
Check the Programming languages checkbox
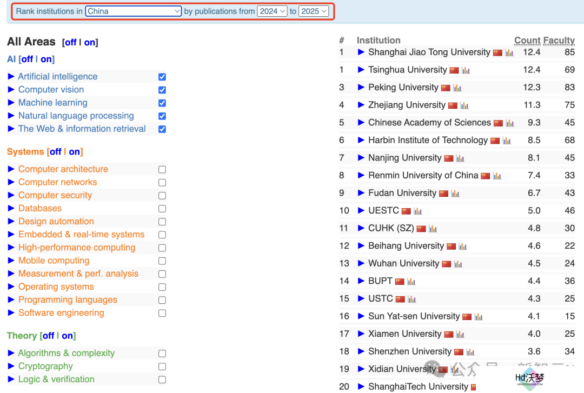(x=162, y=300)
